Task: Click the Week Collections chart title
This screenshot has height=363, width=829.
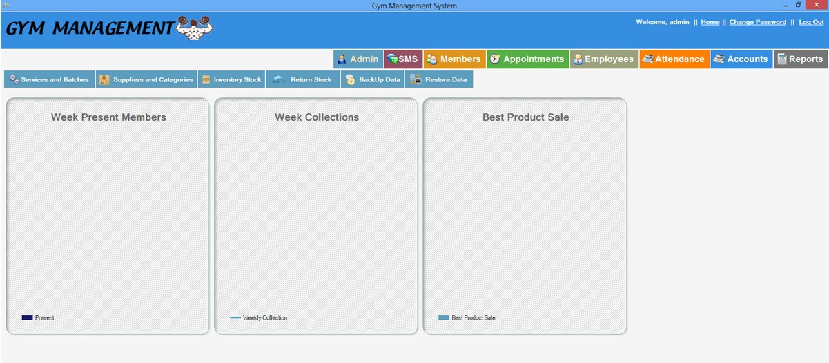Action: pos(317,117)
